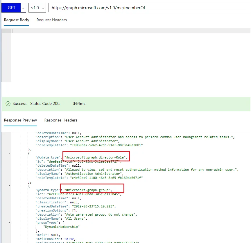
Task: Click the description mentioning reset authentication method
Action: pyautogui.click(x=150, y=170)
